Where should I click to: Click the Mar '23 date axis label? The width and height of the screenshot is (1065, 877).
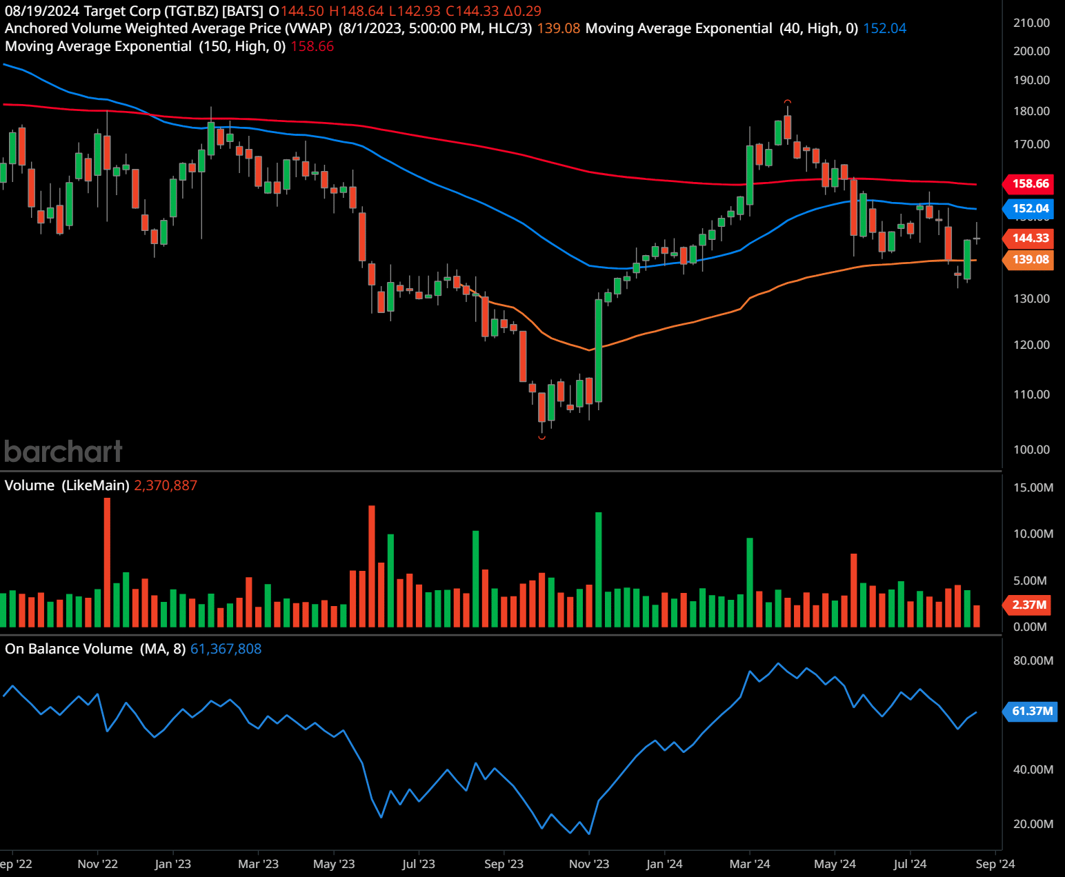point(258,864)
